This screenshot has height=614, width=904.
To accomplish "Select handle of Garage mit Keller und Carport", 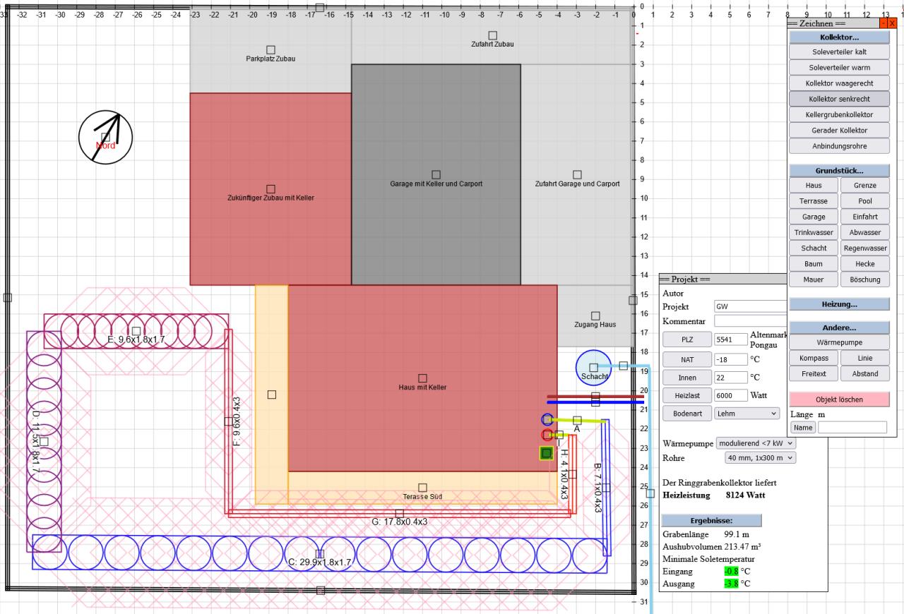I will tap(436, 174).
